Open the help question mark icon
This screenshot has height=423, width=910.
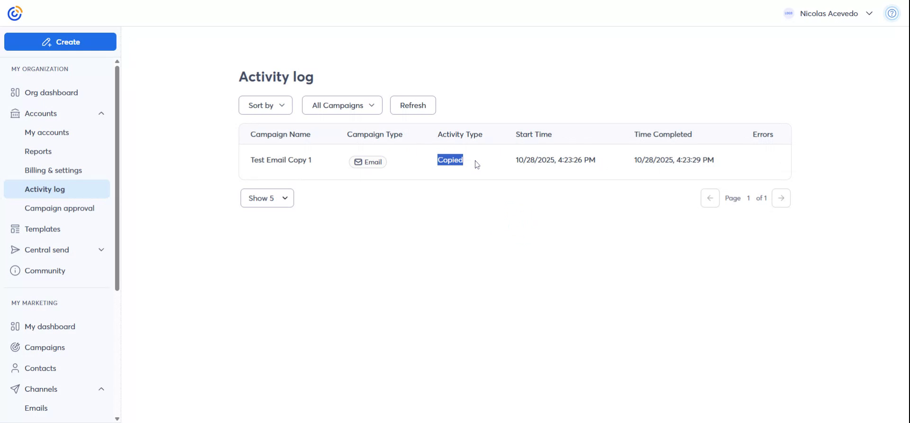(x=892, y=13)
